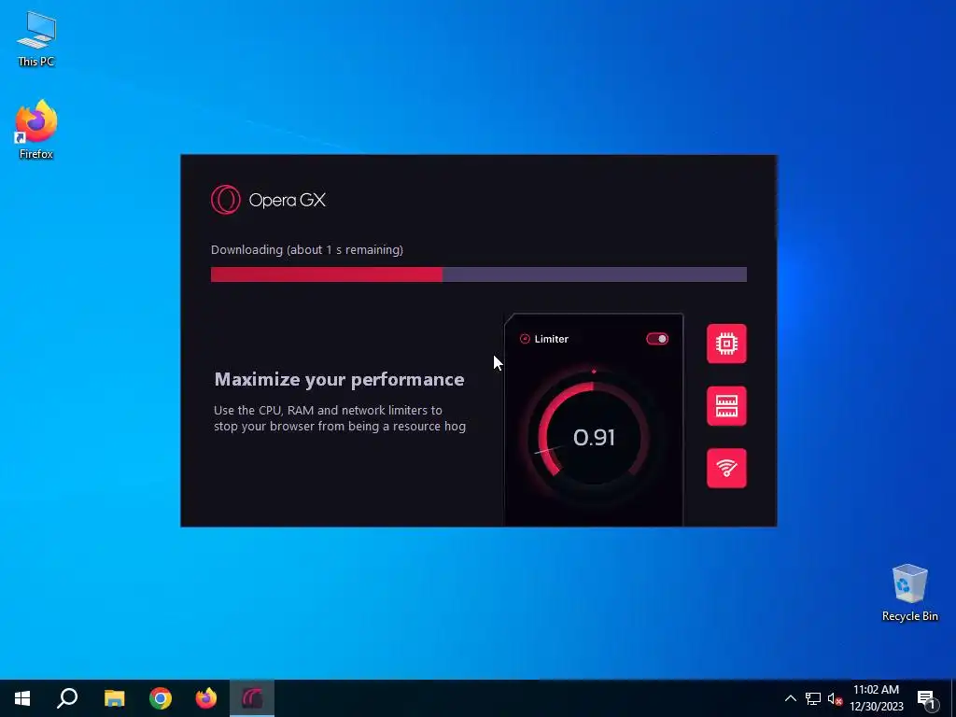Screen dimensions: 956x717
Task: Click the 'Downloading (about 1 s remaining)' text
Action: click(306, 250)
